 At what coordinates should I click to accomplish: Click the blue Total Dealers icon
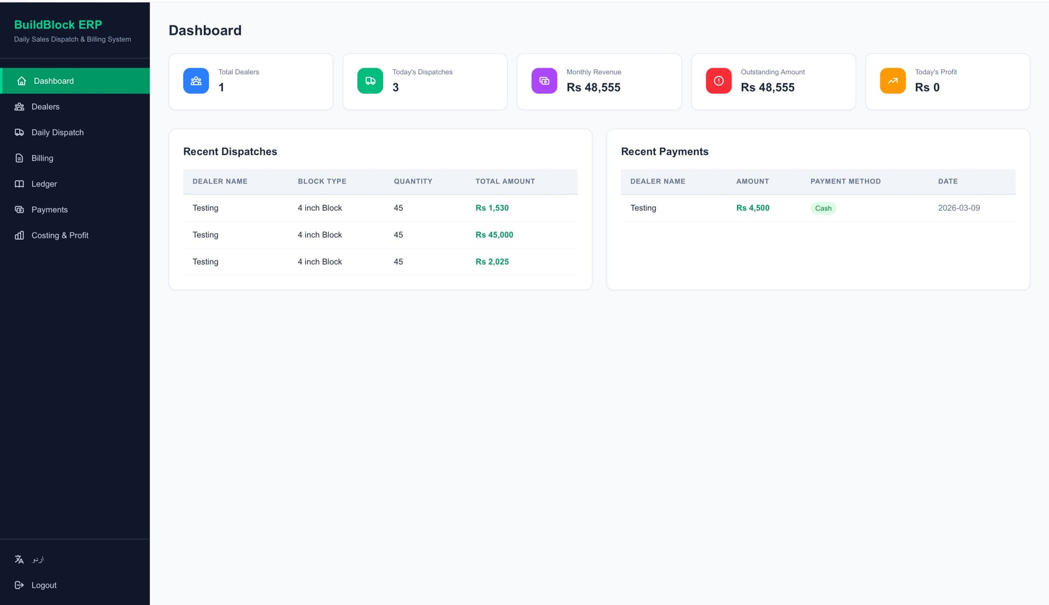[196, 81]
